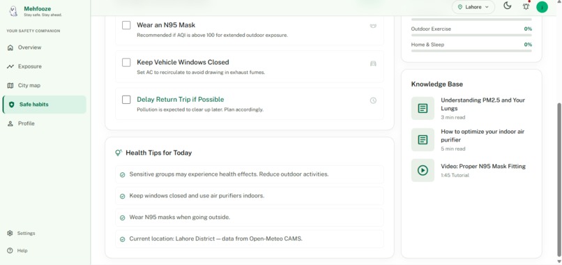Click the document icon for PM2.5 article
Screen dimensions: 562x265
423,108
